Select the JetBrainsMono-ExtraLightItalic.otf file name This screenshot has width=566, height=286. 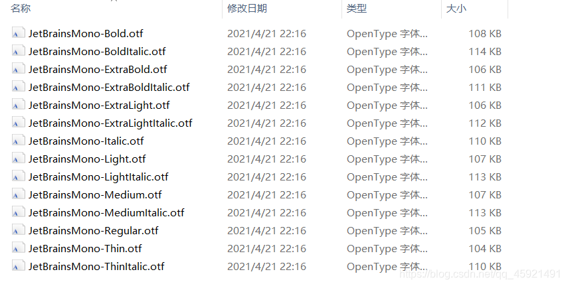pos(110,123)
